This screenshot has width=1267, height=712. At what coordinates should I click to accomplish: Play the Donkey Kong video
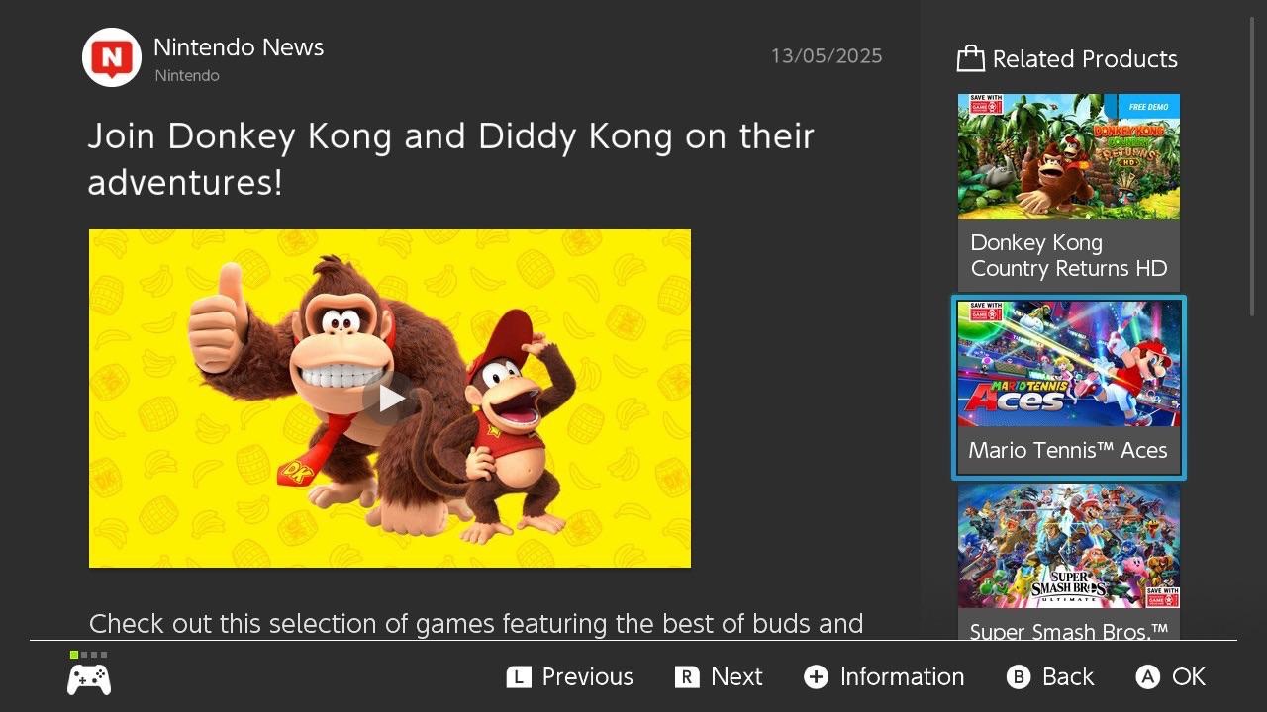(x=390, y=399)
